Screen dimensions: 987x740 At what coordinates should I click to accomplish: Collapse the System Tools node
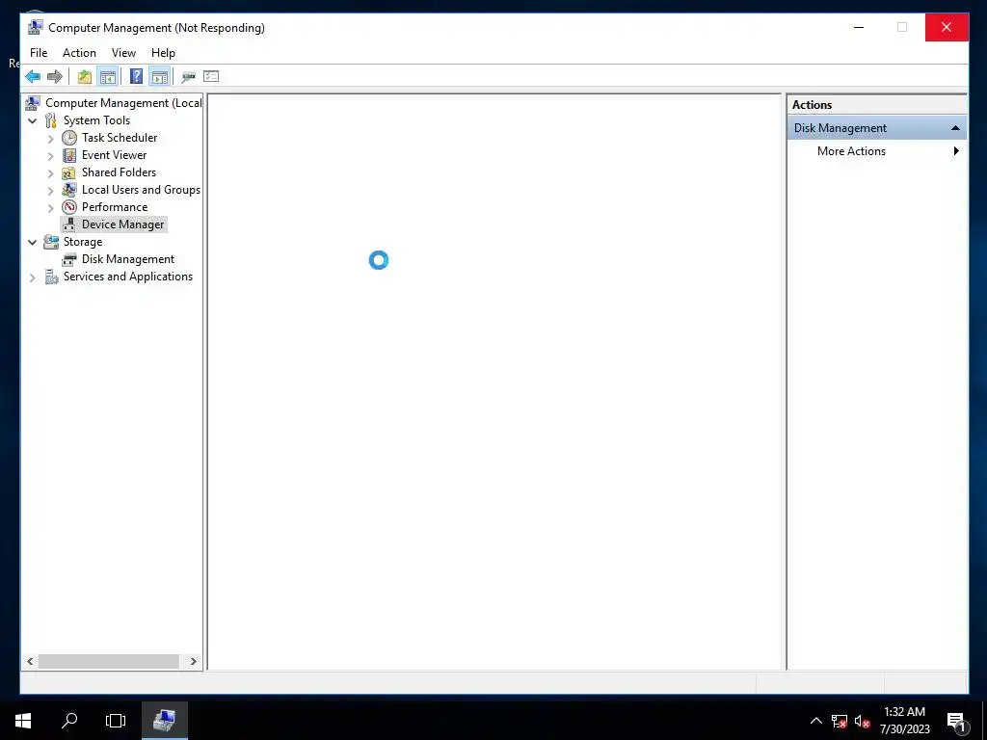click(x=33, y=120)
